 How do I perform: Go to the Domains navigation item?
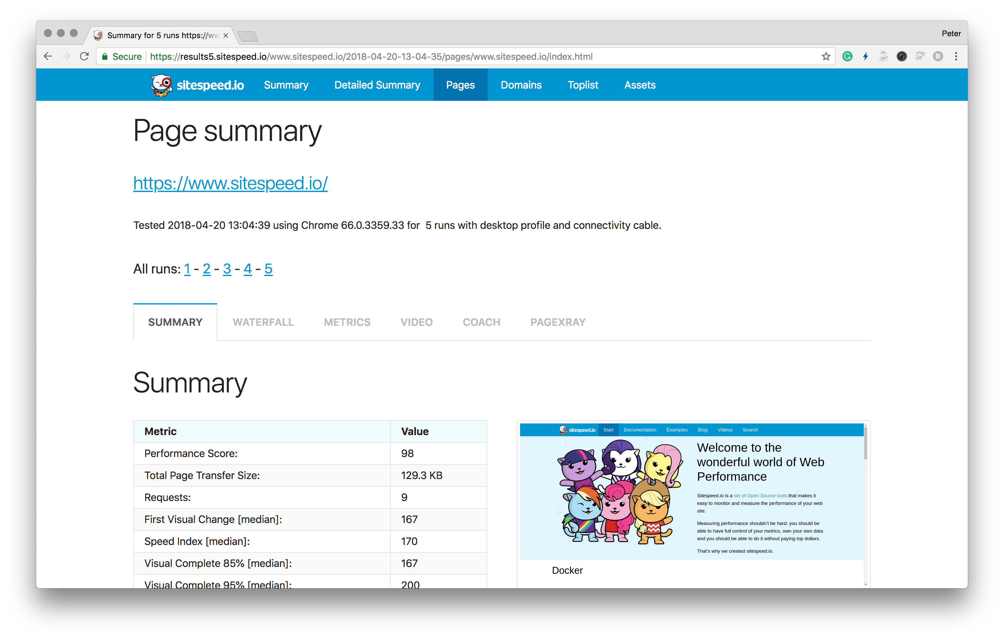(x=521, y=85)
